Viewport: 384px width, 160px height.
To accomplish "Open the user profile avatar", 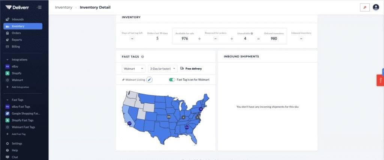I will point(376,7).
